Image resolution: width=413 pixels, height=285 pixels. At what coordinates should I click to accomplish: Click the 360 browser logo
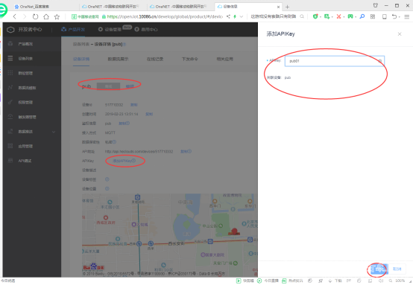pyautogui.click(x=3, y=10)
